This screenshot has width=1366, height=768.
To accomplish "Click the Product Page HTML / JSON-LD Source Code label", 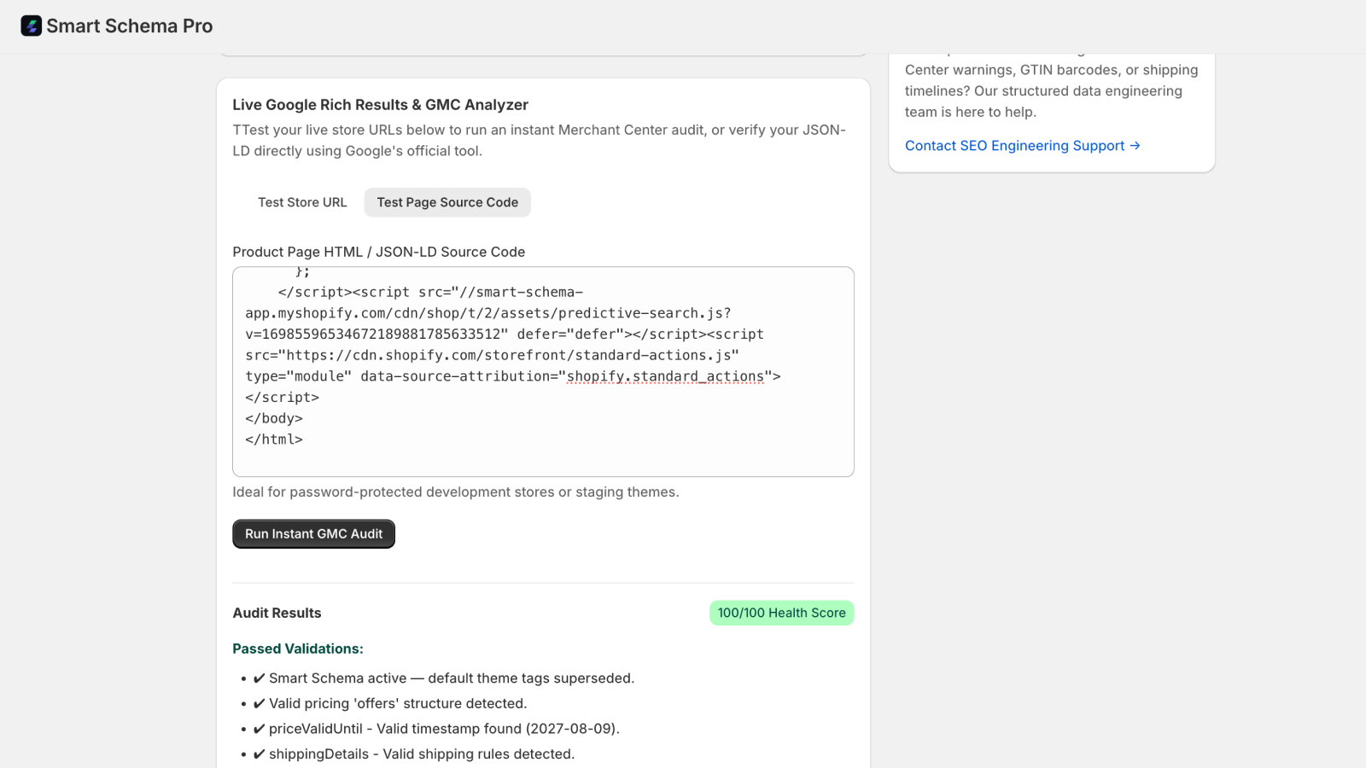I will (379, 252).
